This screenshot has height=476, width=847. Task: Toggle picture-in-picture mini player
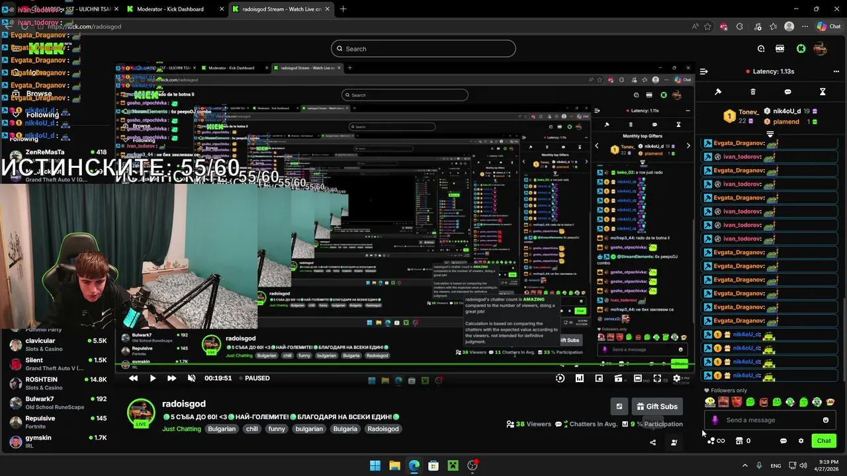point(599,378)
